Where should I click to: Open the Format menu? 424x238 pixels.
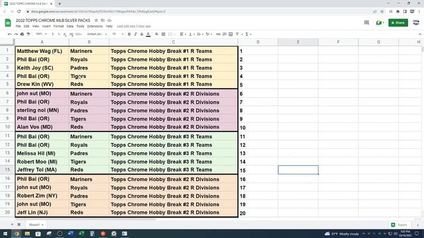[x=58, y=26]
